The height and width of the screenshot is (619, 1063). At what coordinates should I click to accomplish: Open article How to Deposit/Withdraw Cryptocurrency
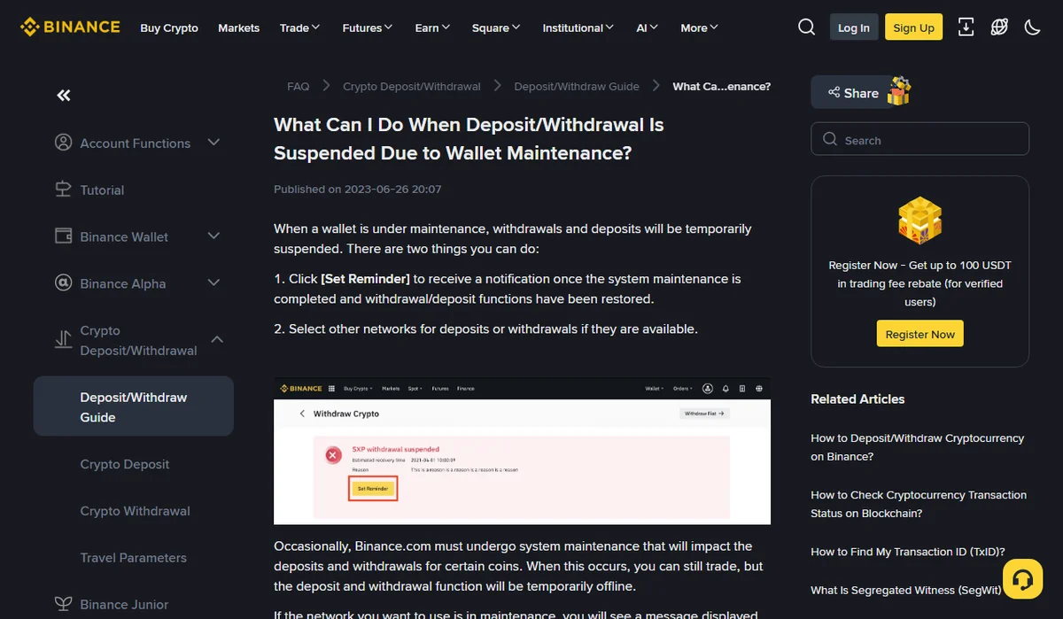tap(918, 447)
